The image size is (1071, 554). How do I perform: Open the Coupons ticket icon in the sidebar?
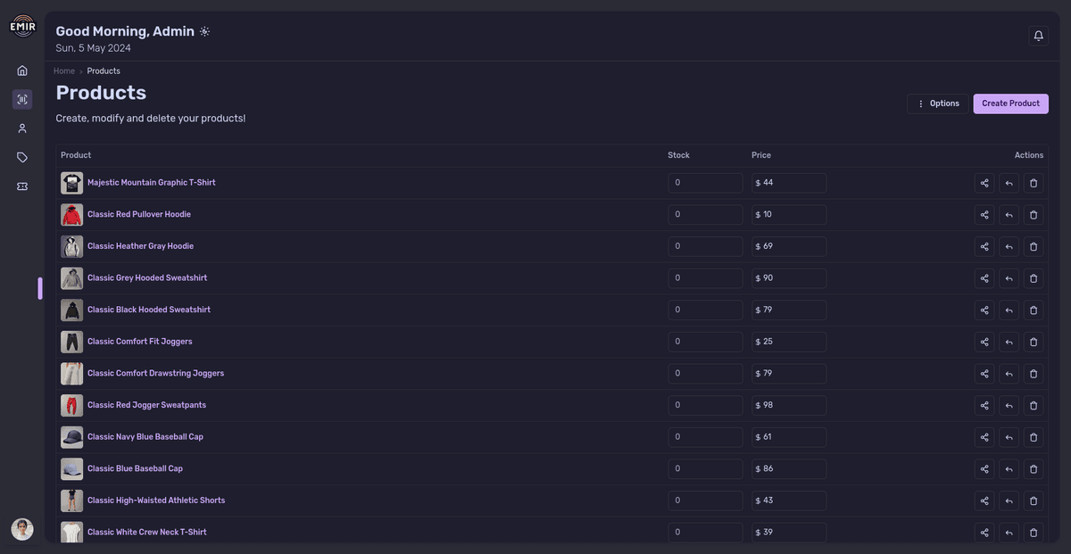coord(21,186)
